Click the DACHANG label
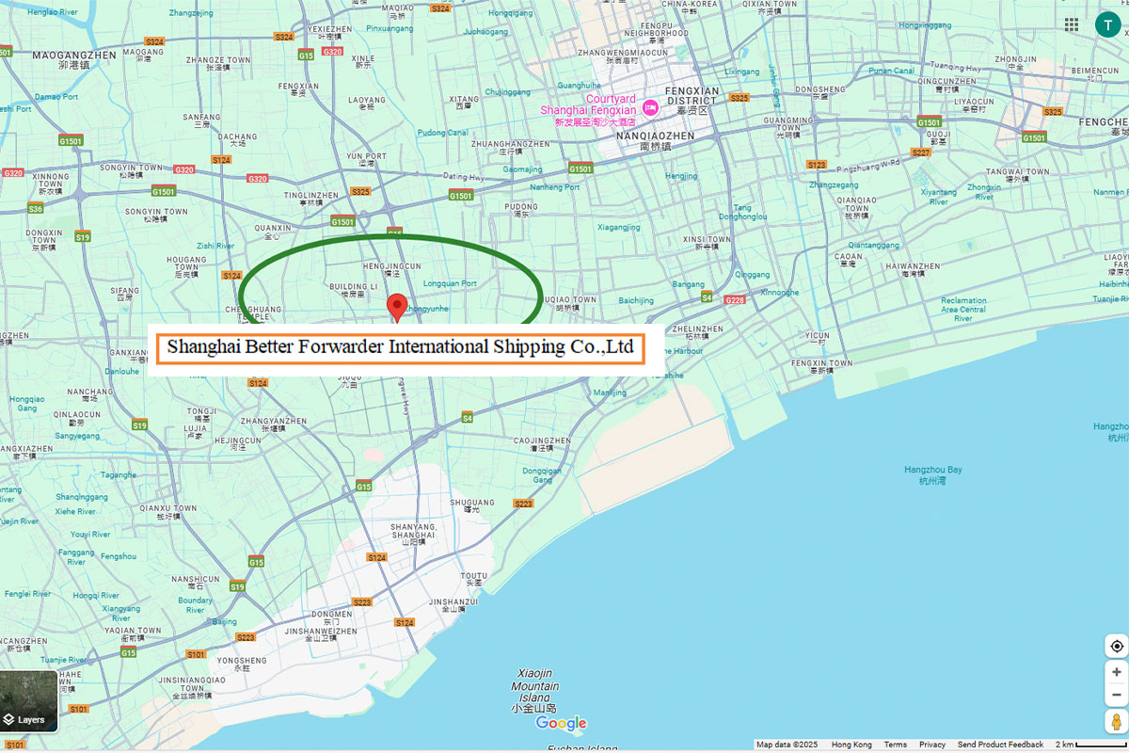1129x753 pixels. click(x=237, y=140)
